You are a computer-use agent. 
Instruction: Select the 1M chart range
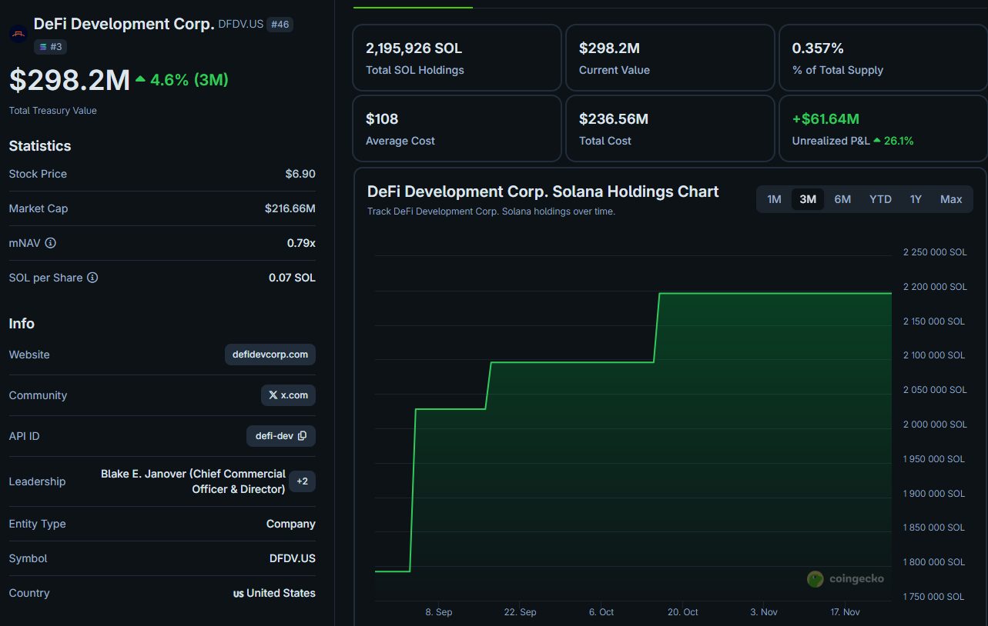point(774,199)
